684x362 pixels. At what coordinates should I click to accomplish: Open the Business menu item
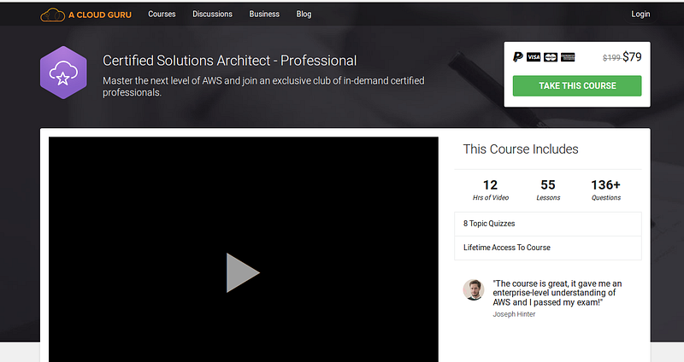click(264, 14)
